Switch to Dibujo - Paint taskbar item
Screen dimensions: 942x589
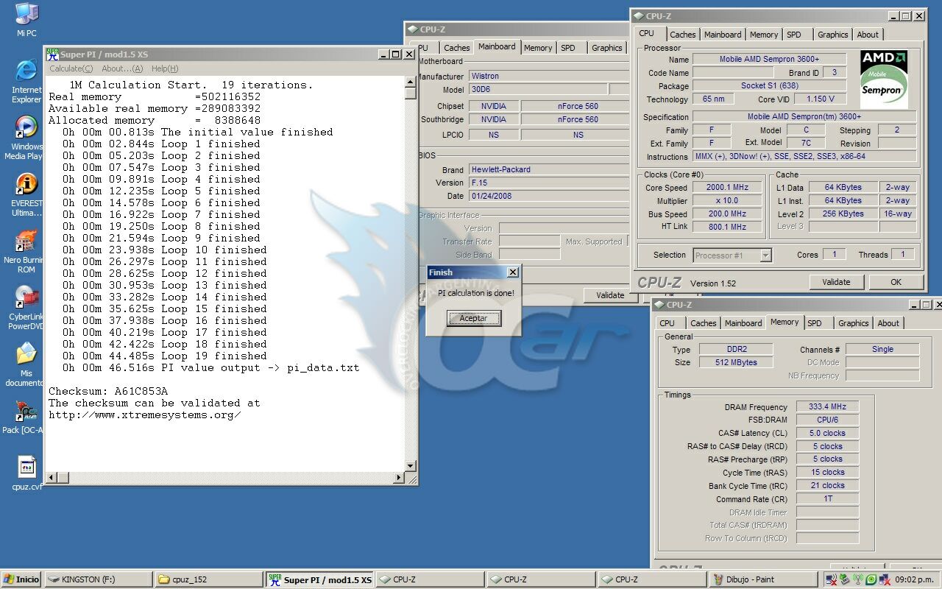pyautogui.click(x=762, y=579)
